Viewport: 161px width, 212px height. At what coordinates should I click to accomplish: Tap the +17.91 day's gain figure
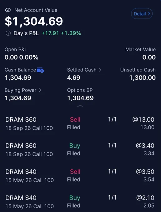pos(50,33)
